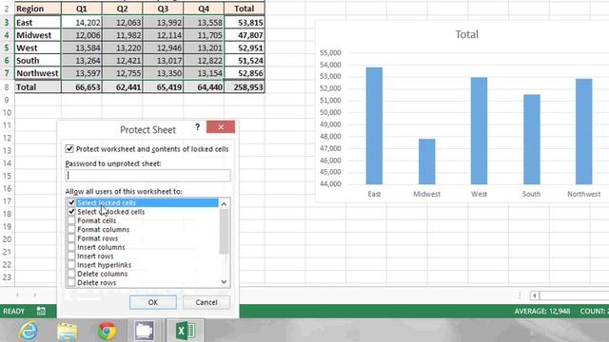Click the READY status indicator
Screen dimensions: 609x342
tap(13, 311)
